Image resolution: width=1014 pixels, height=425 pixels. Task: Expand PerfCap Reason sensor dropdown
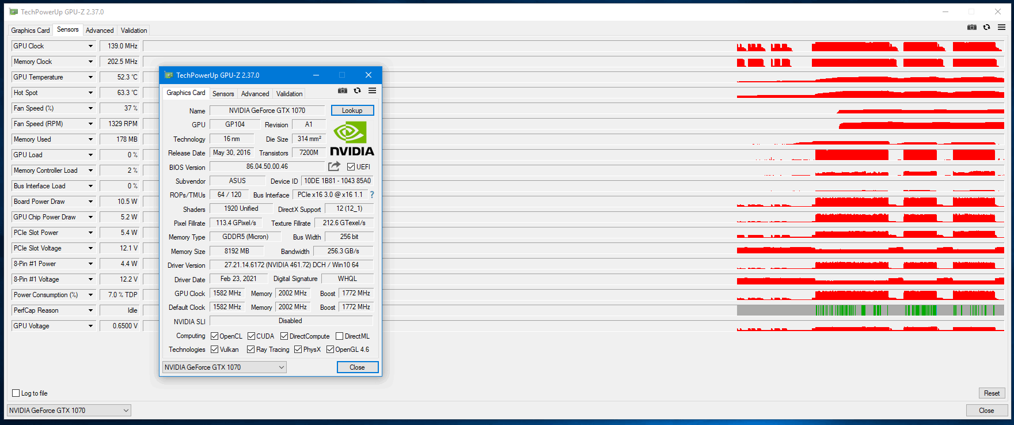90,310
